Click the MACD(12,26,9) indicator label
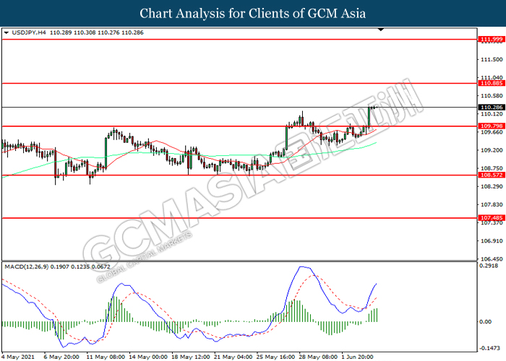 tap(27, 267)
